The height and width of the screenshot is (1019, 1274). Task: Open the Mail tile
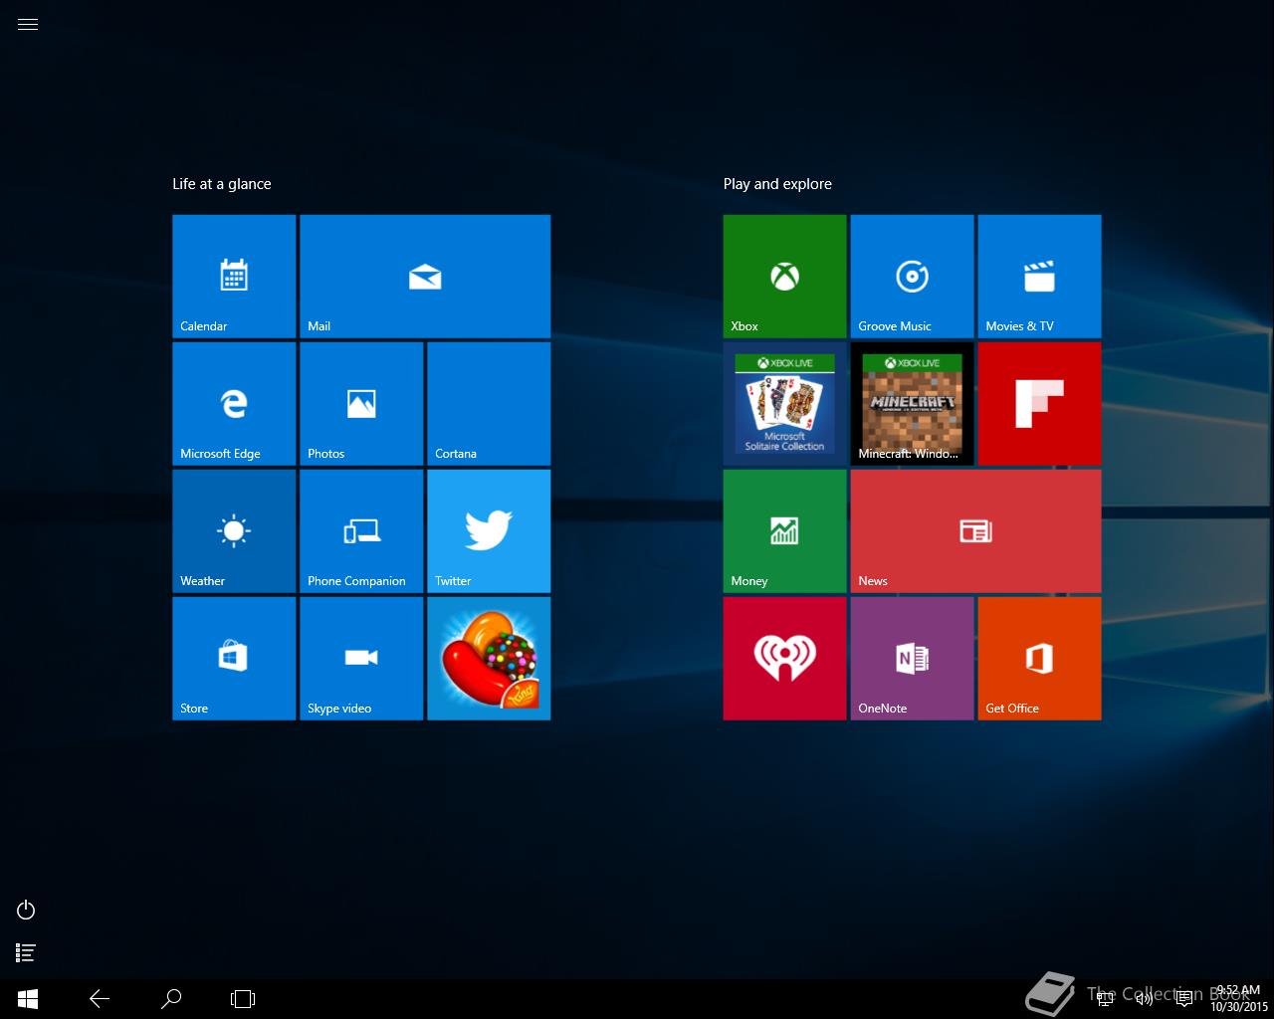pos(425,277)
